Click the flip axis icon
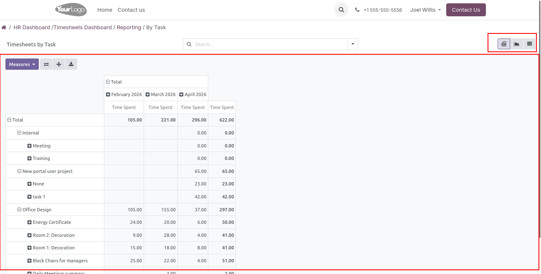The image size is (541, 274). tap(46, 64)
